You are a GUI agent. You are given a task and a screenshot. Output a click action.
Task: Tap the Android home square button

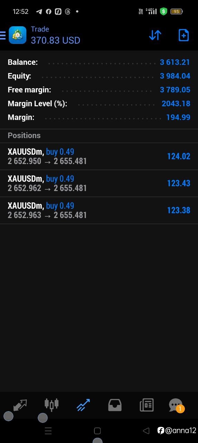tap(97, 431)
